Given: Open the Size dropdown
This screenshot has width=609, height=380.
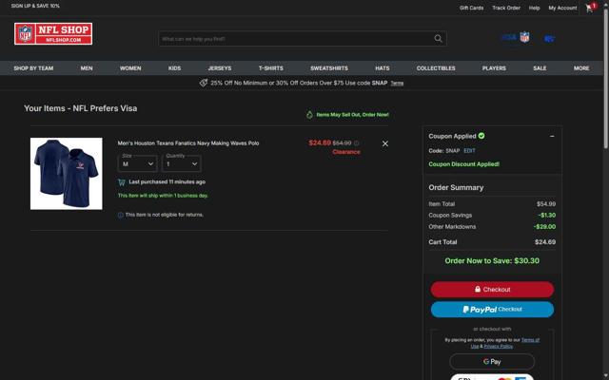Looking at the screenshot, I should click(x=137, y=163).
